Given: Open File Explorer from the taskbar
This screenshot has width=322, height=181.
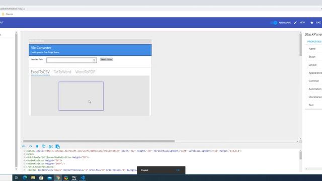Looking at the screenshot, I should 33,177.
